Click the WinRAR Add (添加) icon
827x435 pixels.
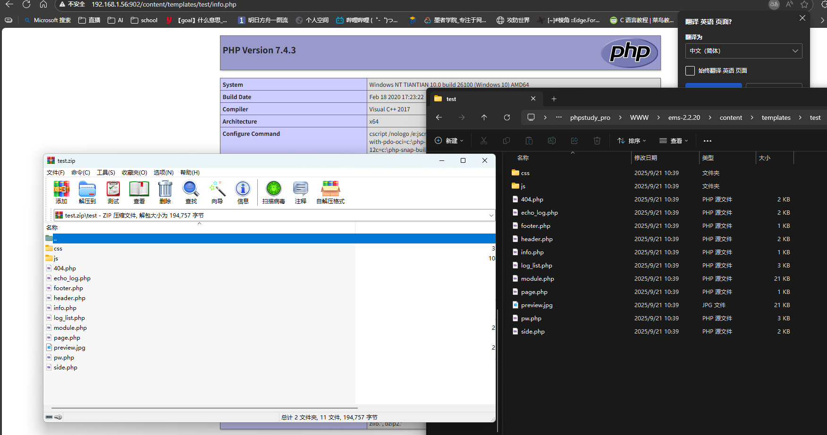(61, 192)
